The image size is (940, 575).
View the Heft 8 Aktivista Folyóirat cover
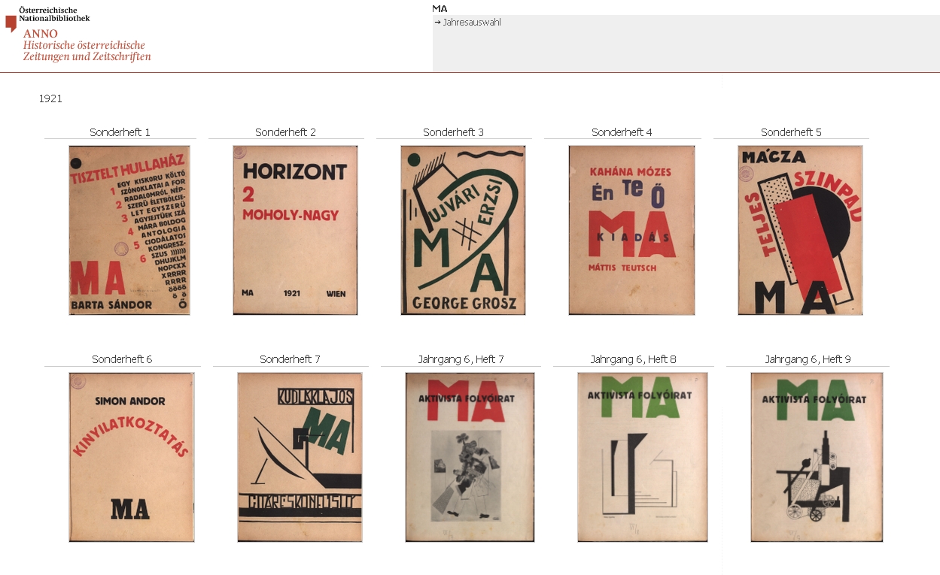click(x=642, y=457)
